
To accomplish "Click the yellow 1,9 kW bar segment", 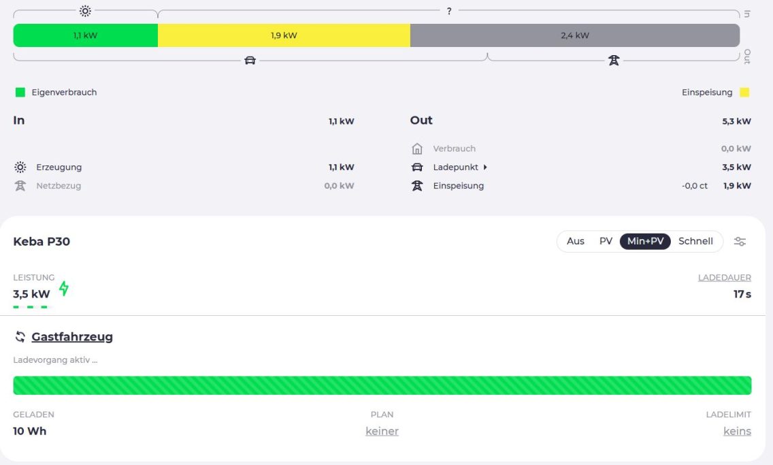I will pos(284,35).
